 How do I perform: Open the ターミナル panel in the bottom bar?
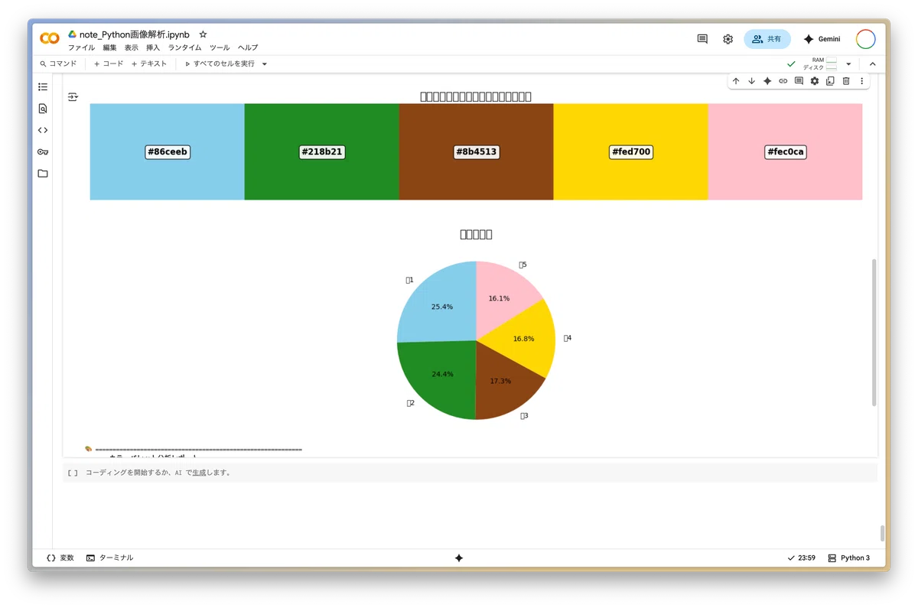110,558
